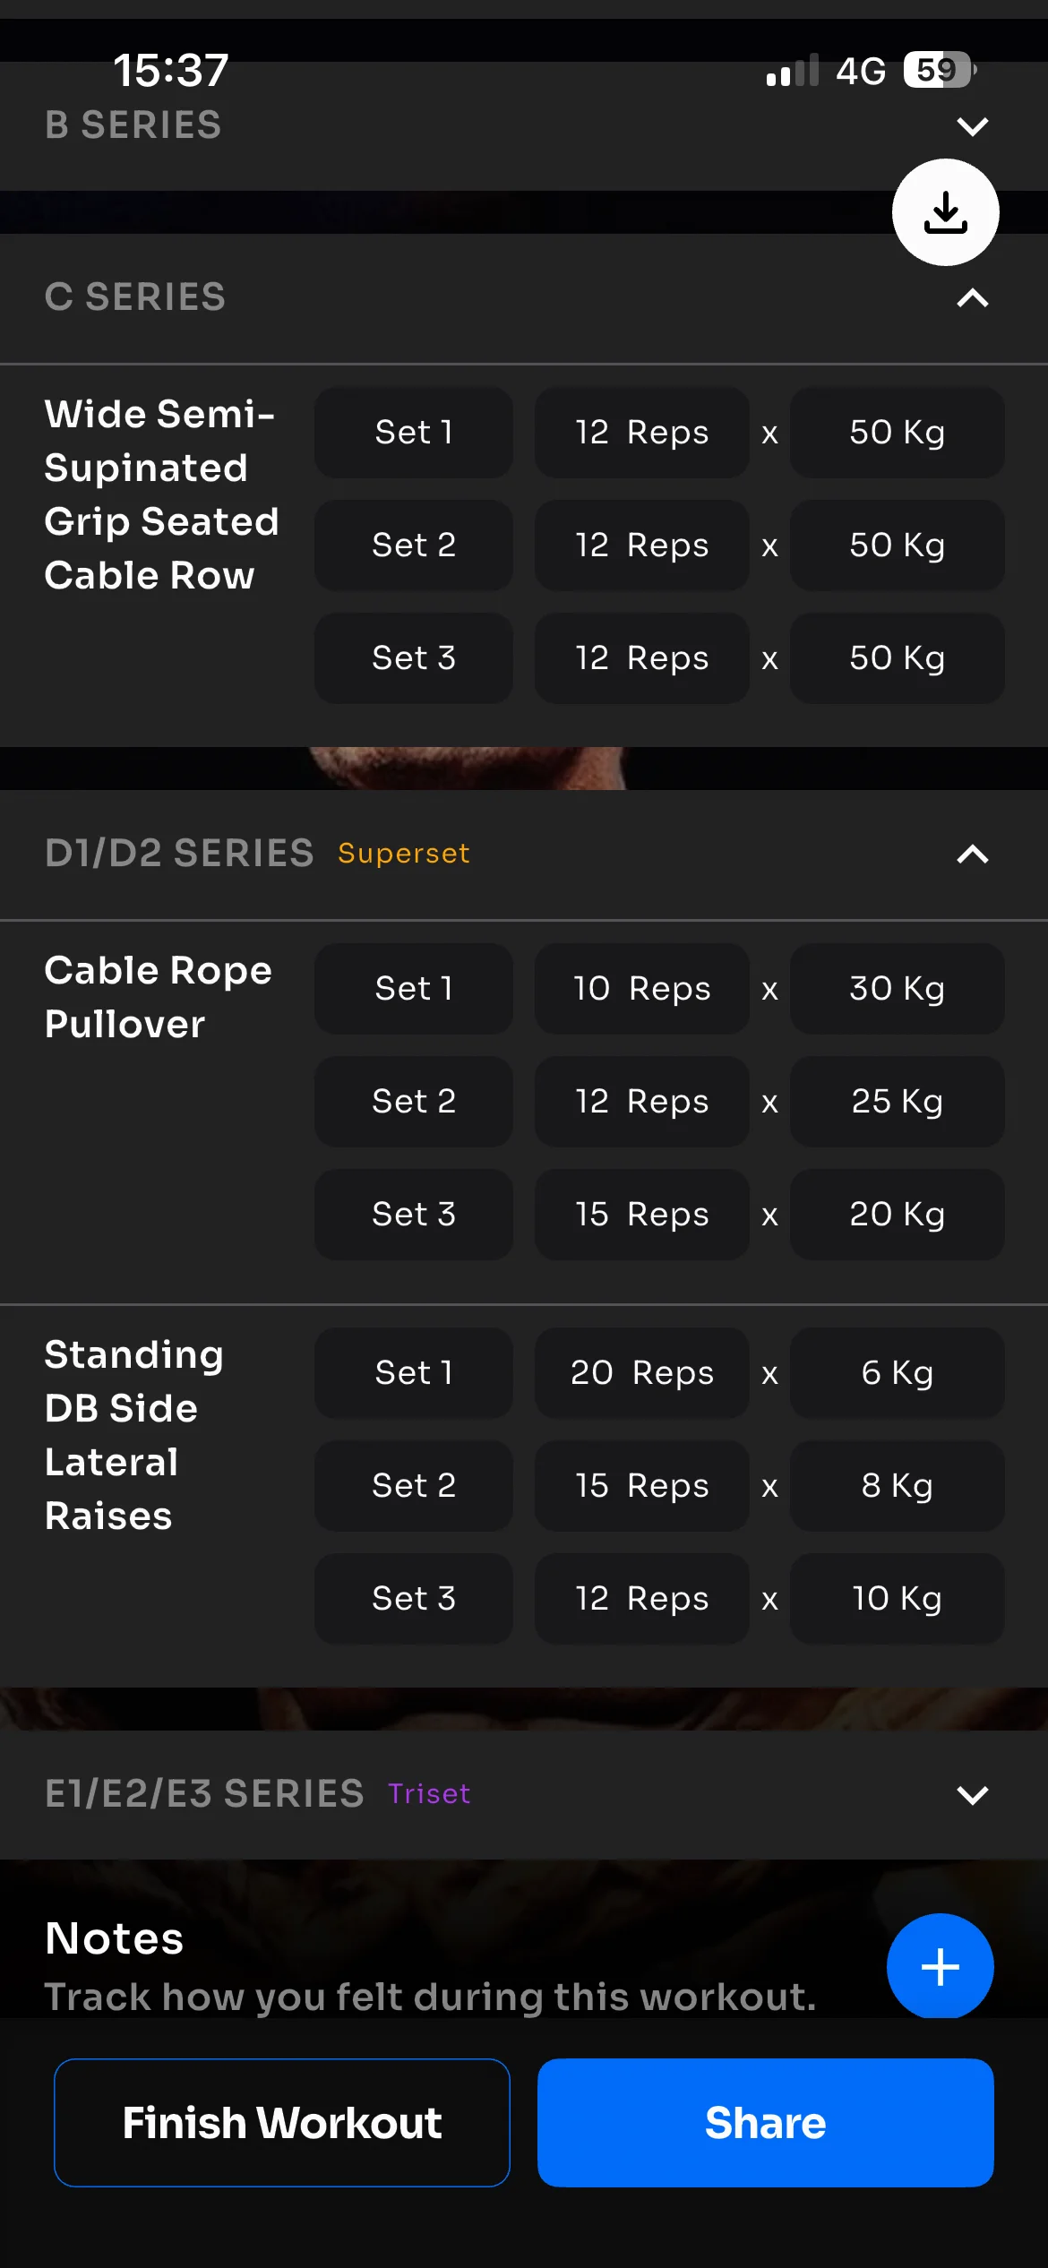Tap the battery indicator in status bar

[x=938, y=70]
